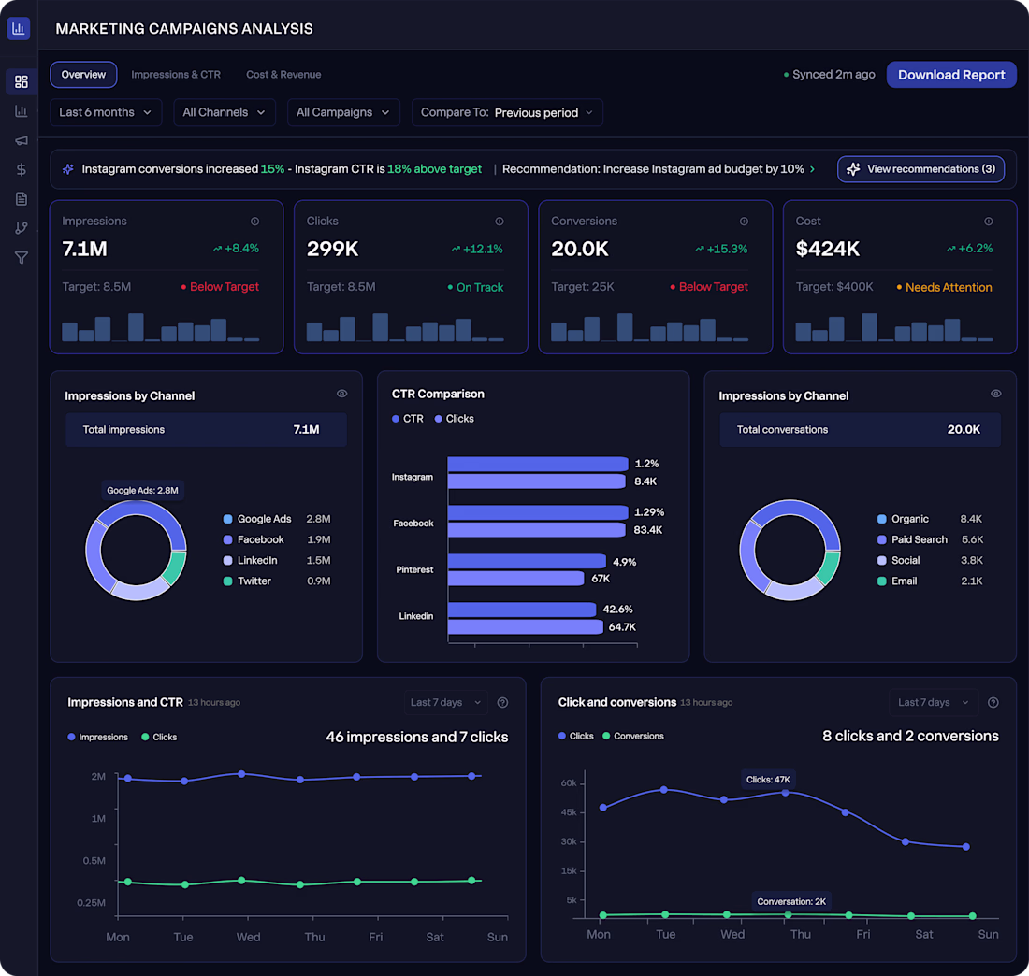Click the Cost card info icon
Screen dimensions: 1029x976
[989, 222]
